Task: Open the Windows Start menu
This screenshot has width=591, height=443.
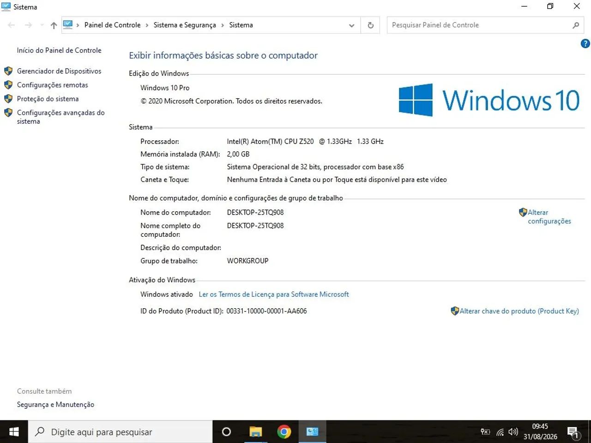Action: coord(14,432)
